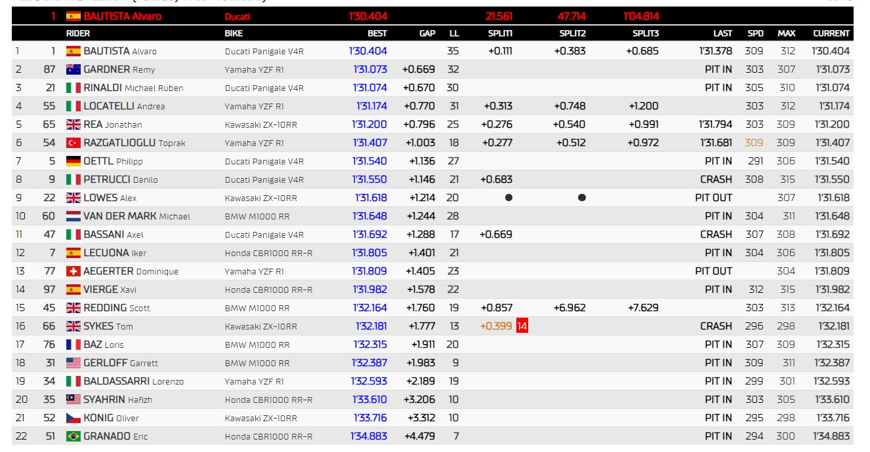Click the Czech flag next to KONIG Oliver
This screenshot has width=870, height=452.
click(x=73, y=418)
